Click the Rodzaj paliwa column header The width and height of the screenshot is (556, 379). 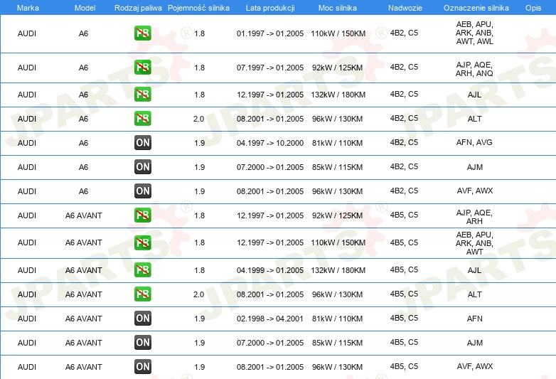[138, 8]
